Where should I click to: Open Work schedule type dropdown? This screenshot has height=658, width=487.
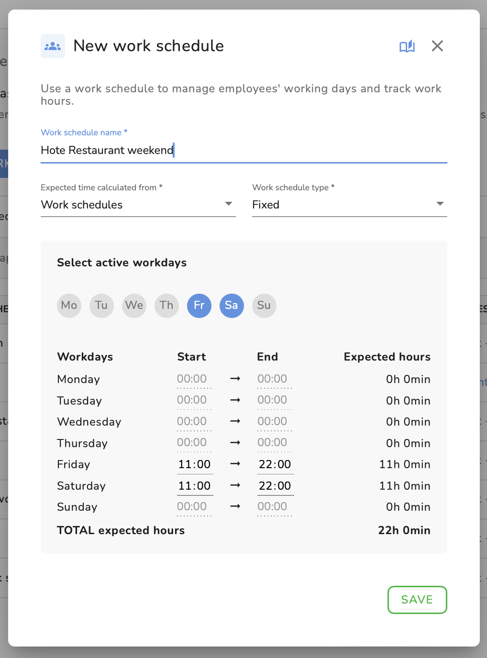pyautogui.click(x=350, y=205)
